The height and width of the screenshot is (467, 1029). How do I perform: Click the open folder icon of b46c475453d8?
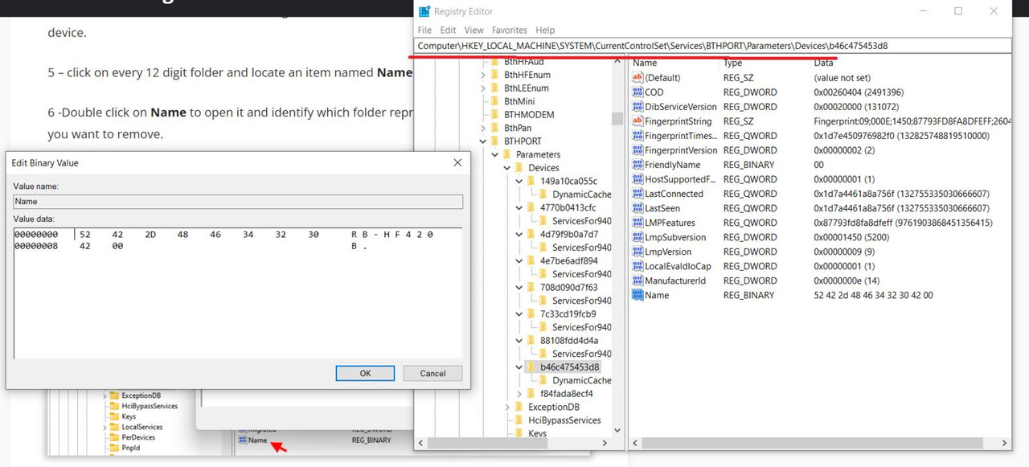click(x=531, y=367)
